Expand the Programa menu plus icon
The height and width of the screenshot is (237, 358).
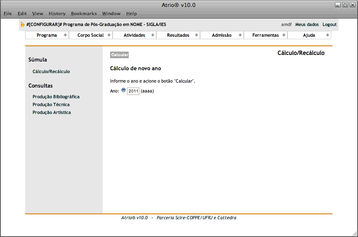(65, 35)
